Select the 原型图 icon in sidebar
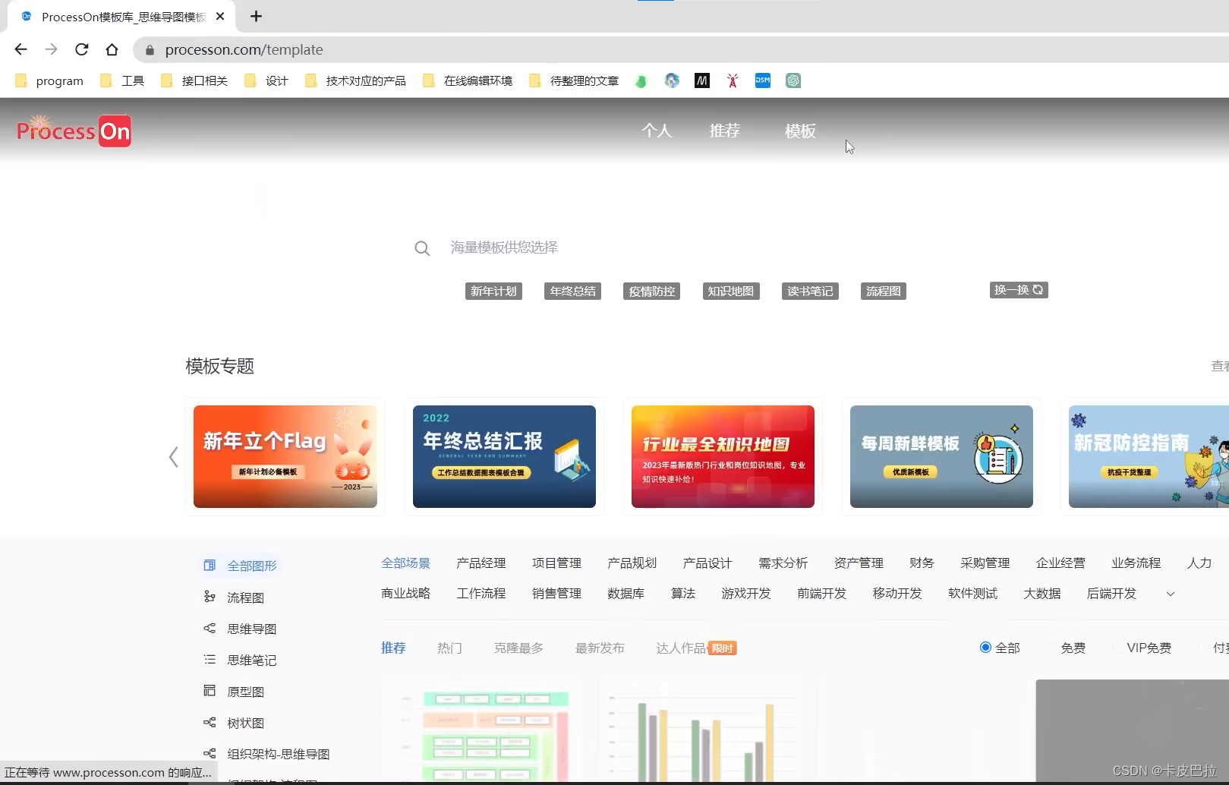Screen dimensions: 1229x785 (x=210, y=691)
